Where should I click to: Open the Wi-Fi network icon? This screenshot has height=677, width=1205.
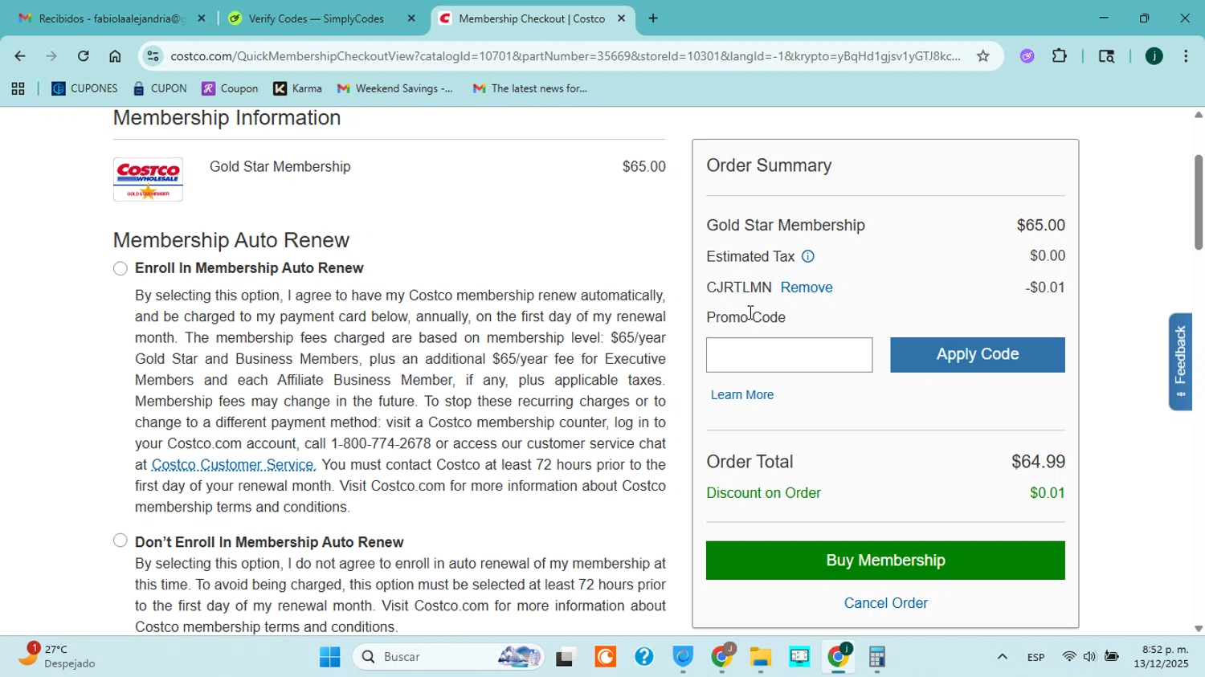(1068, 658)
